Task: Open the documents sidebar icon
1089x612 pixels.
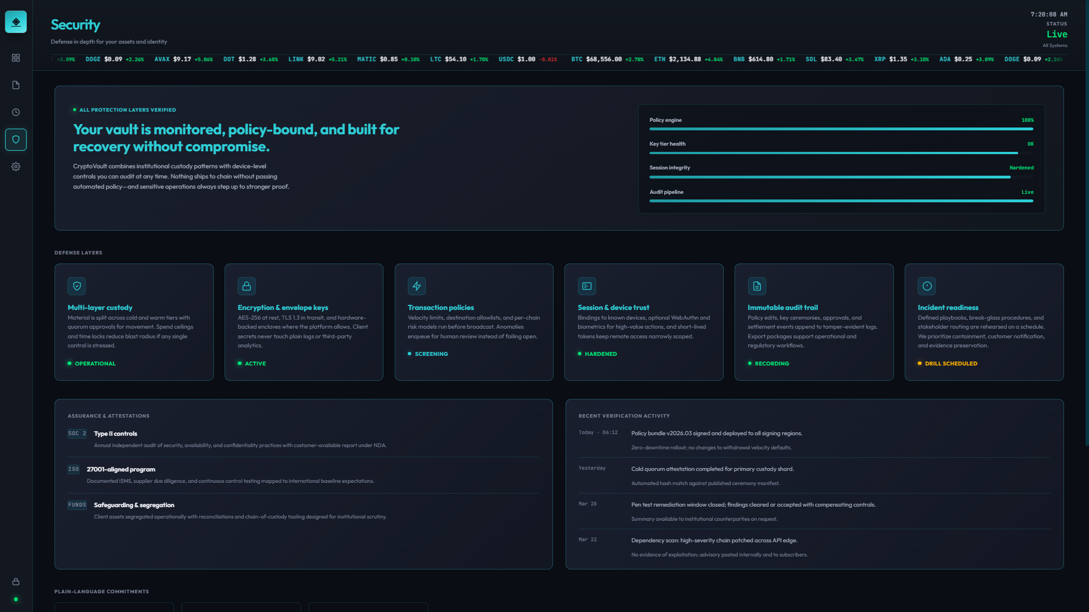Action: pyautogui.click(x=16, y=85)
